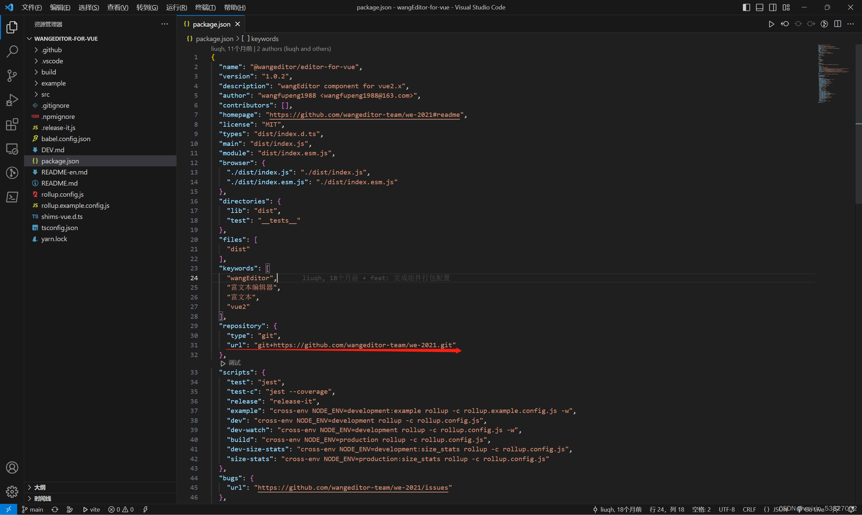Click 行 24, 列 18 cursor position
Image resolution: width=862 pixels, height=515 pixels.
666,509
